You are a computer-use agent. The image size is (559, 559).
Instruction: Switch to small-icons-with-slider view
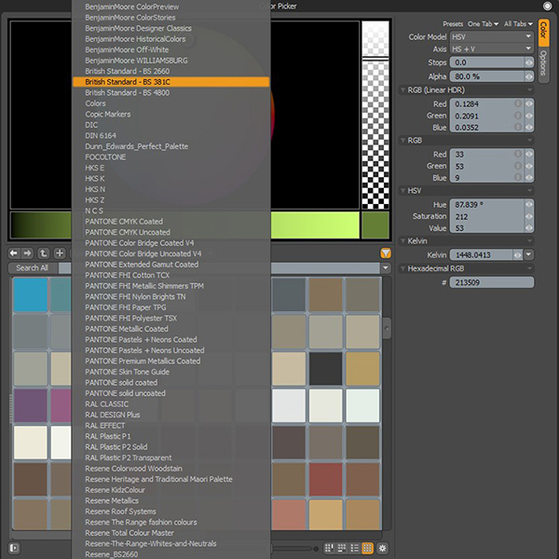coord(329,548)
